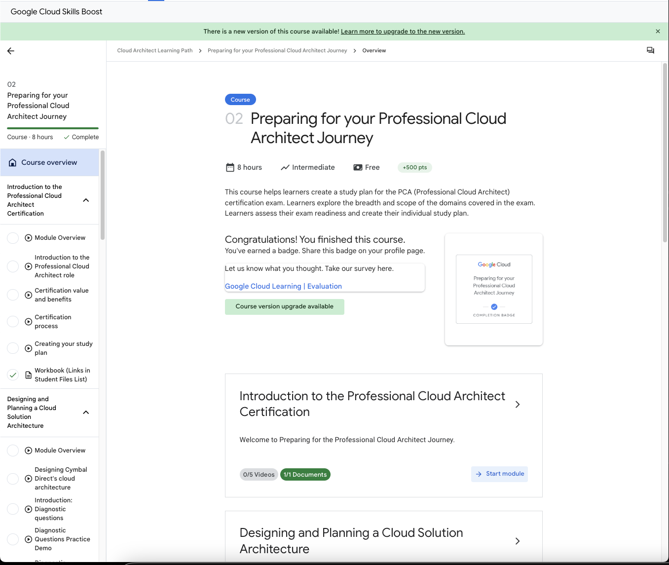The height and width of the screenshot is (565, 669).
Task: Click the Complete checkmark icon in sidebar
Action: 67,137
